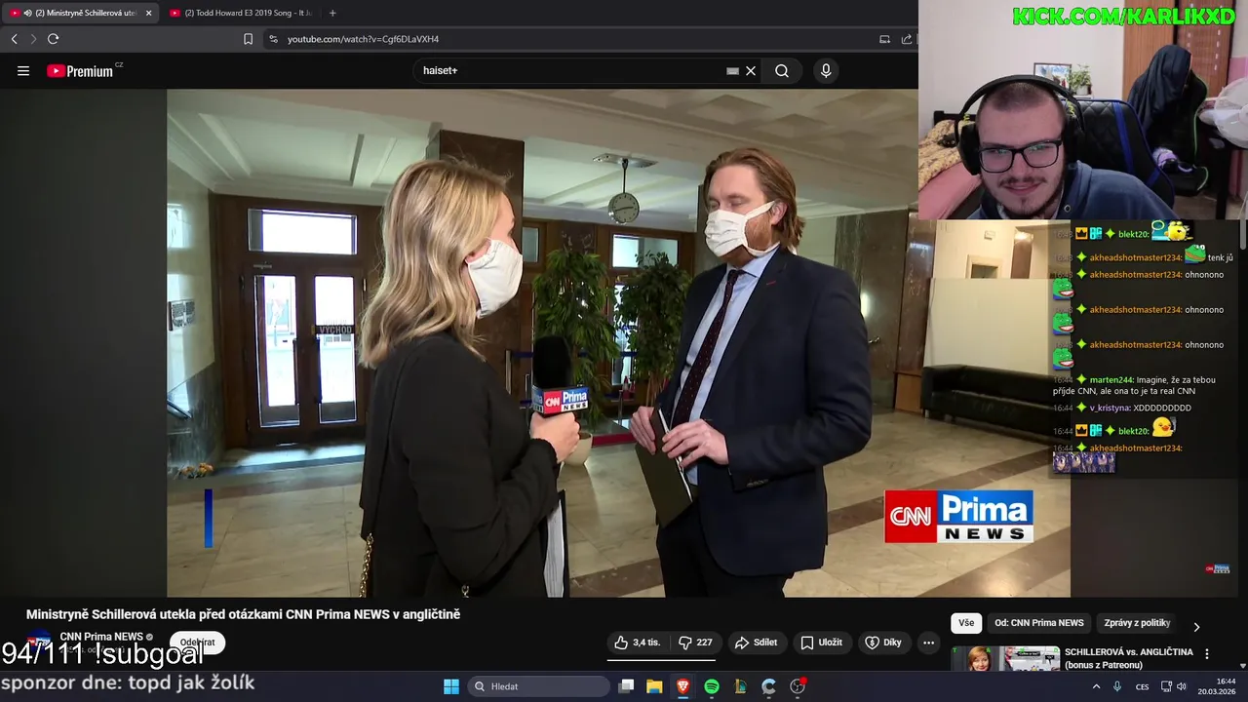1248x702 pixels.
Task: Open OBS Studio from the taskbar
Action: tap(798, 686)
